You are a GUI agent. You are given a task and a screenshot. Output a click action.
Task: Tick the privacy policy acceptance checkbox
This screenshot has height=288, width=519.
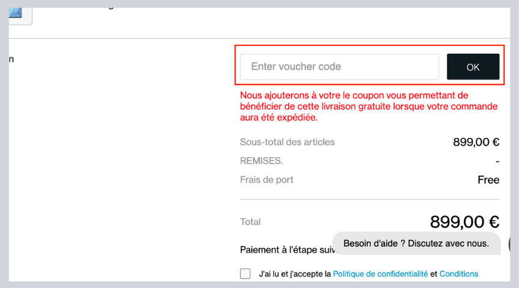(x=245, y=274)
